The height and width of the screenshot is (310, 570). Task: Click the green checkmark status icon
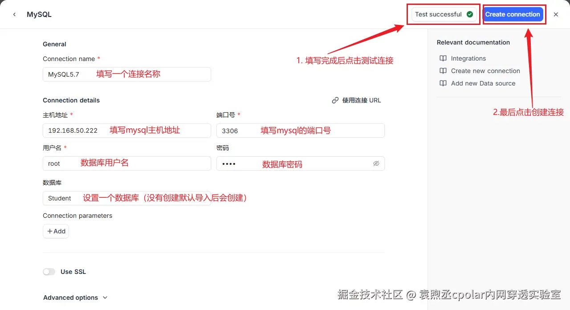(x=469, y=14)
